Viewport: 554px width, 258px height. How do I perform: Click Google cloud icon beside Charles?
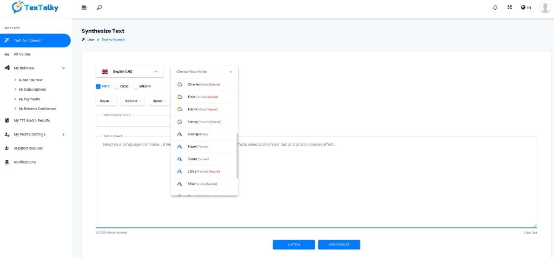point(180,85)
